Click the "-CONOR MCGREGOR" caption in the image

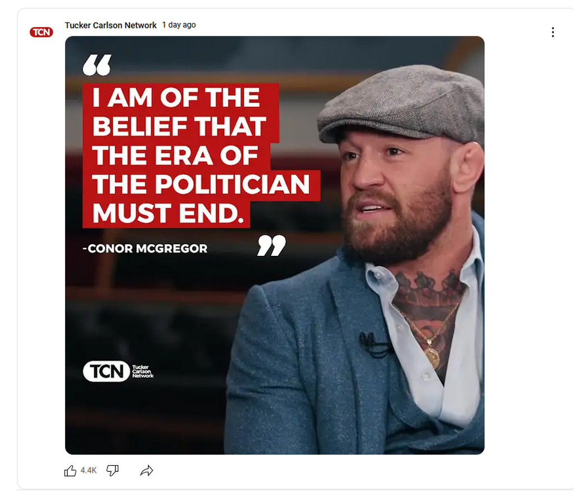pos(145,248)
